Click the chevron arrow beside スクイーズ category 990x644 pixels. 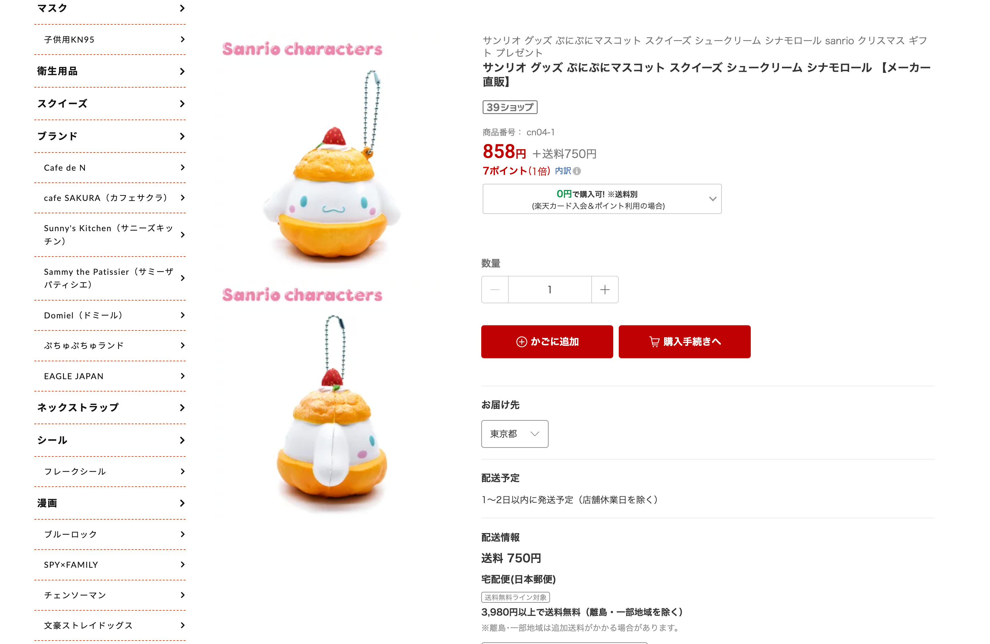(182, 103)
